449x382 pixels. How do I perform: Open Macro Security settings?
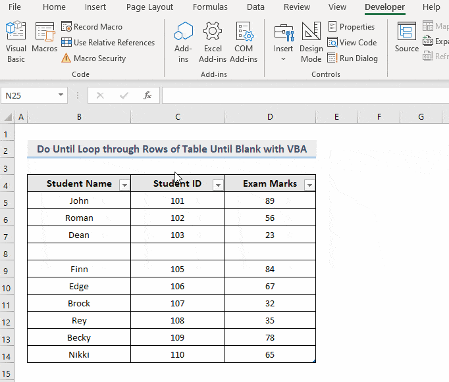[93, 59]
